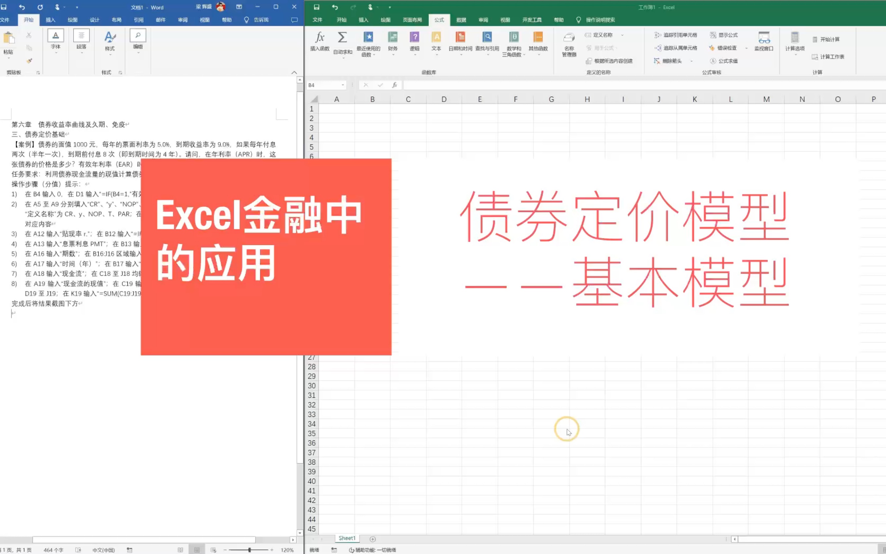Switch to the Insert tab in Word
The width and height of the screenshot is (886, 554).
[x=50, y=20]
